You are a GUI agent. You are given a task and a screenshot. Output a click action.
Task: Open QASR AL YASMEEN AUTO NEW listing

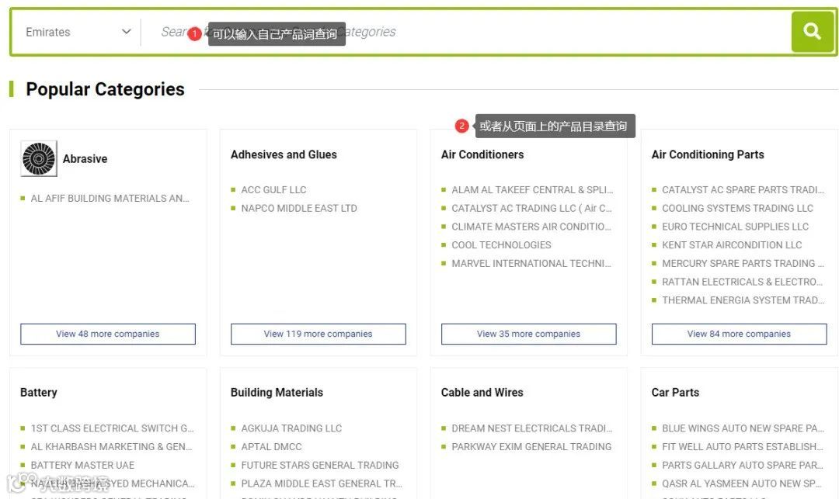(742, 483)
